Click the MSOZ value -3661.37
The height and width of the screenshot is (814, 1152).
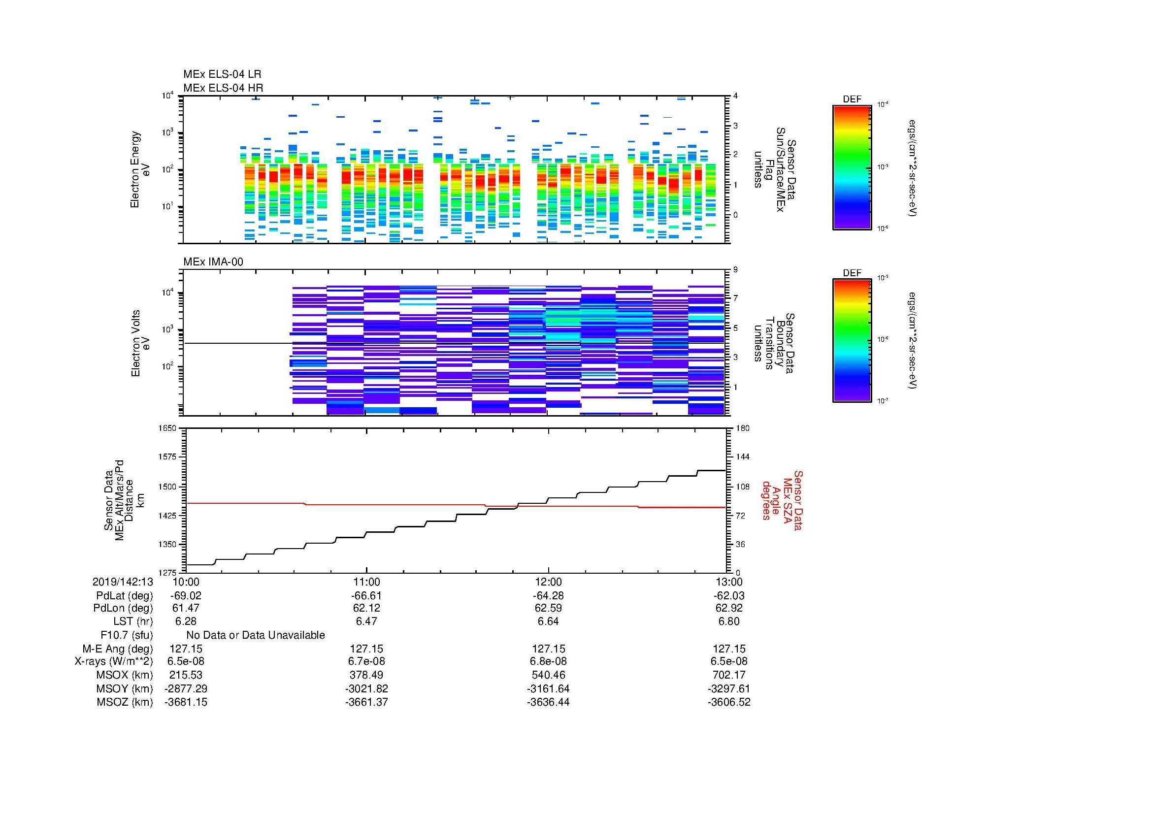pyautogui.click(x=367, y=702)
